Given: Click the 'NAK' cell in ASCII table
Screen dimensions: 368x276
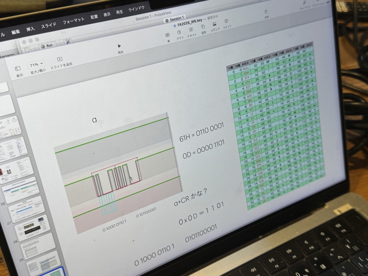Looking at the screenshot, I should 259,161.
